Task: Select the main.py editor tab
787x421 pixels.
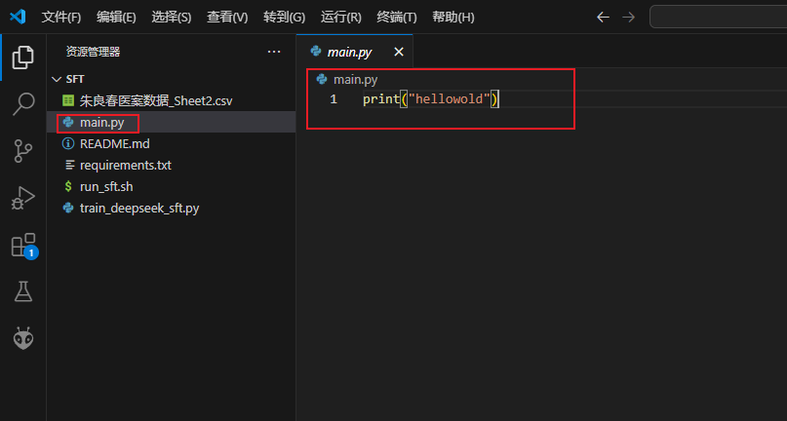Action: click(x=354, y=52)
